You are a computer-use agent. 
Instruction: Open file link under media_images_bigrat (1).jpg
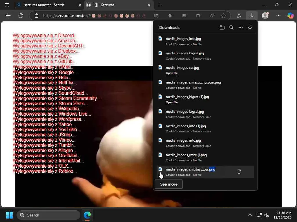pyautogui.click(x=172, y=102)
